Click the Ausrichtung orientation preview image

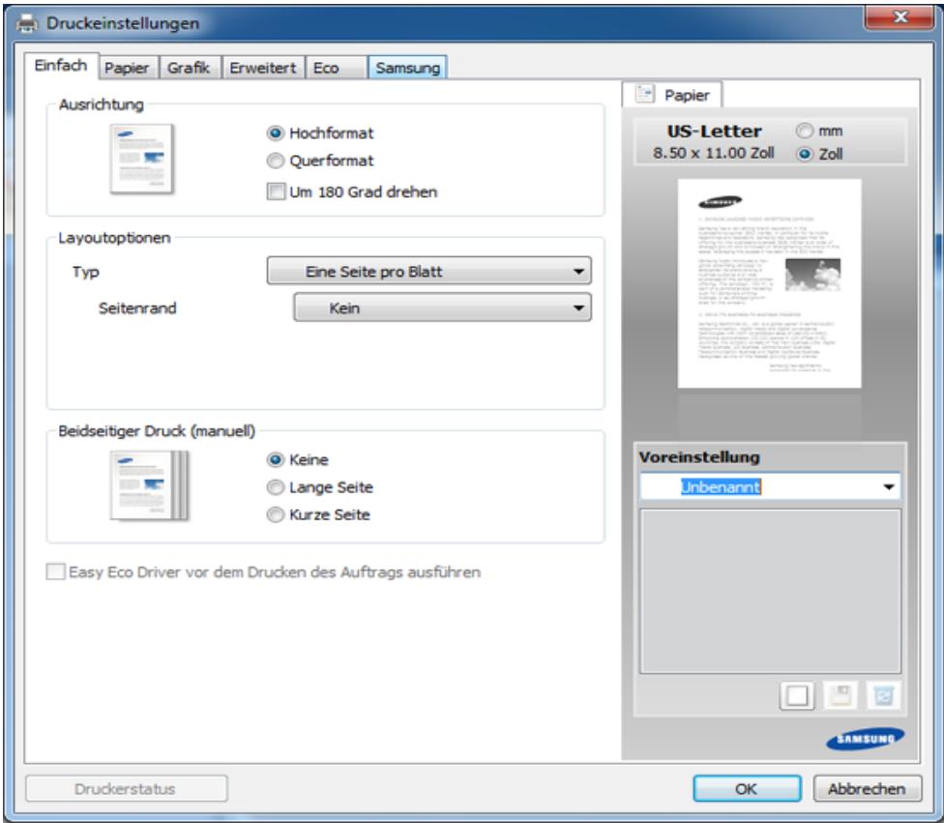[142, 159]
